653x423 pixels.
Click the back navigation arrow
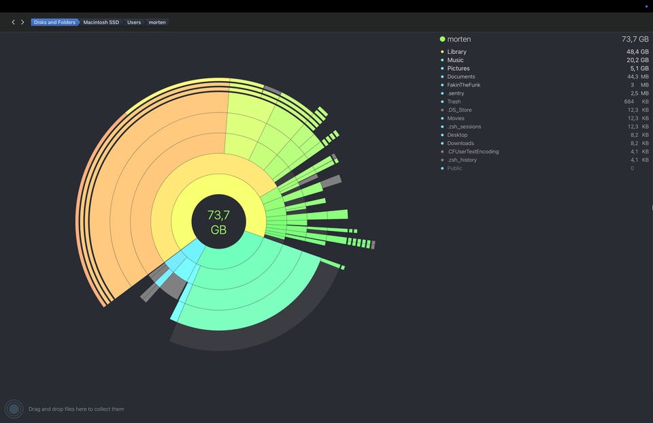(x=14, y=22)
